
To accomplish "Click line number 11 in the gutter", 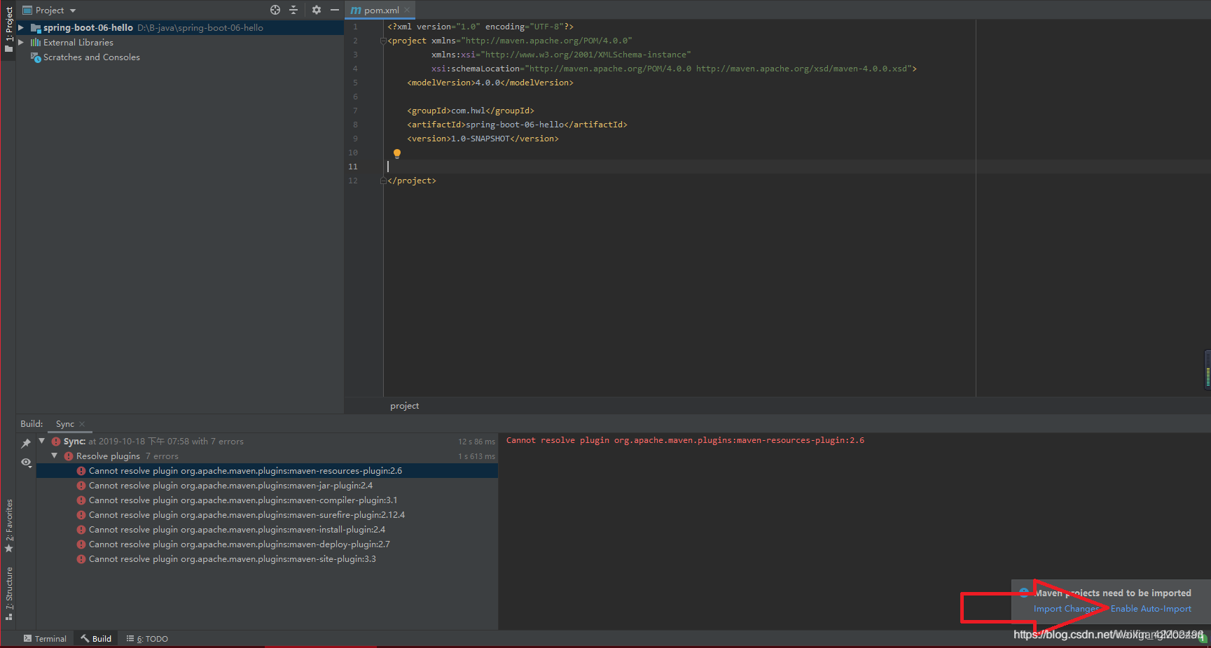I will point(353,167).
